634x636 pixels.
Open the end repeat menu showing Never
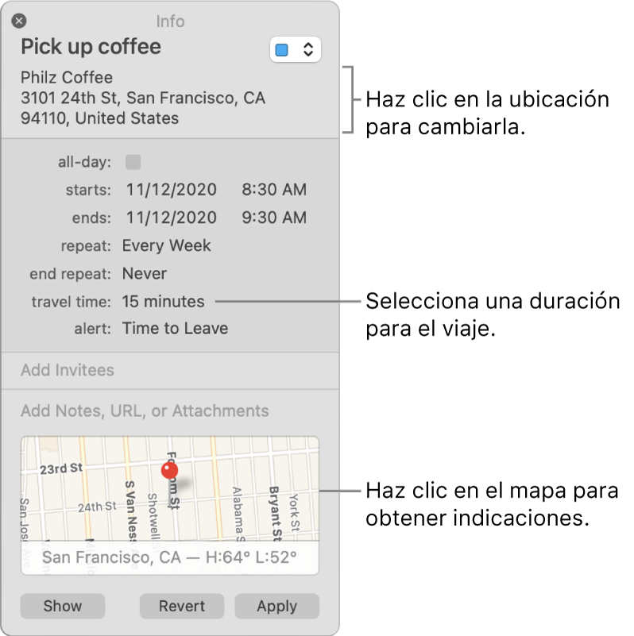coord(145,274)
